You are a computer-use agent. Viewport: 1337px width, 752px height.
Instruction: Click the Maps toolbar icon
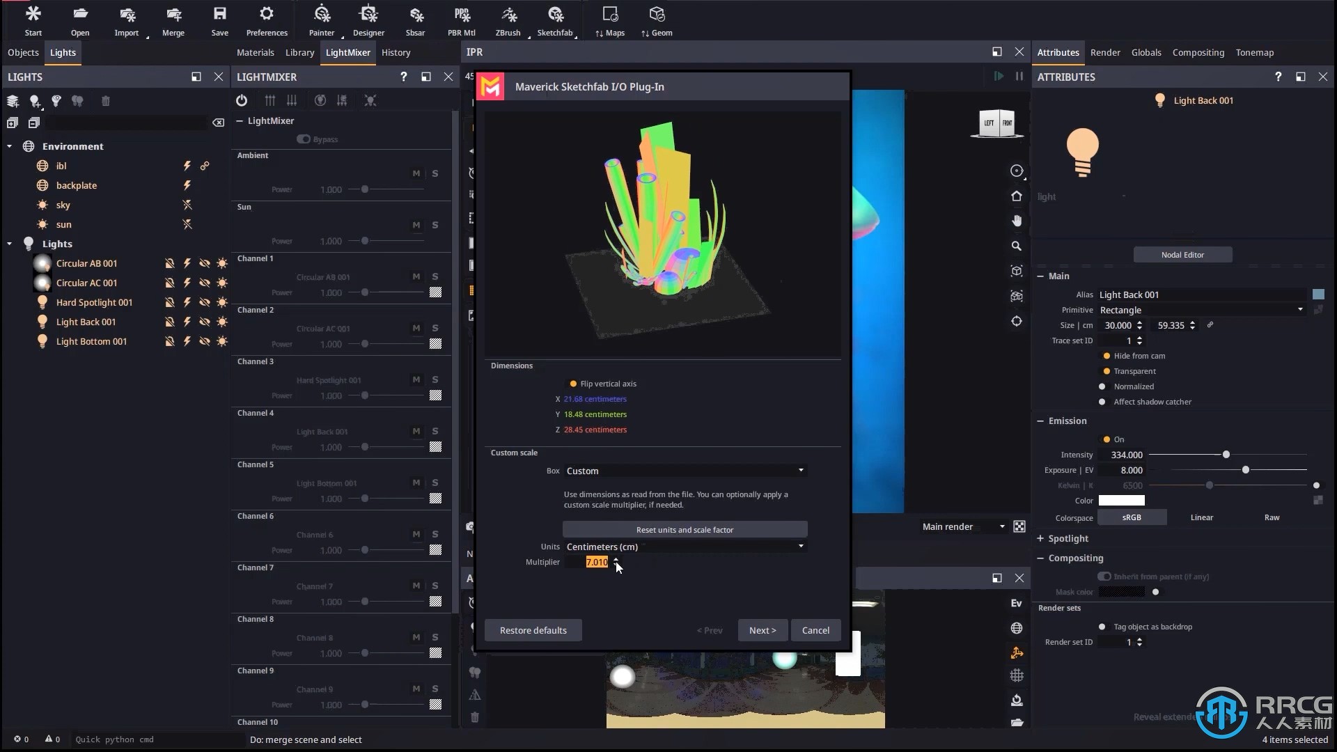[x=610, y=21]
